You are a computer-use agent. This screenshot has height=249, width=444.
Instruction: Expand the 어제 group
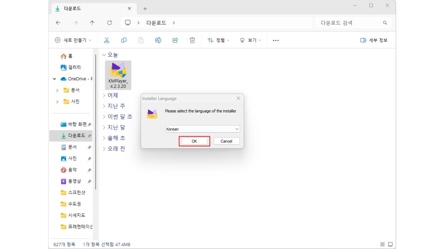104,95
